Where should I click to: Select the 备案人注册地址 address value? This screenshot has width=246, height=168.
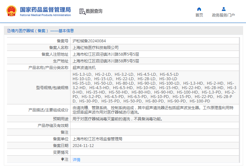[106, 54]
